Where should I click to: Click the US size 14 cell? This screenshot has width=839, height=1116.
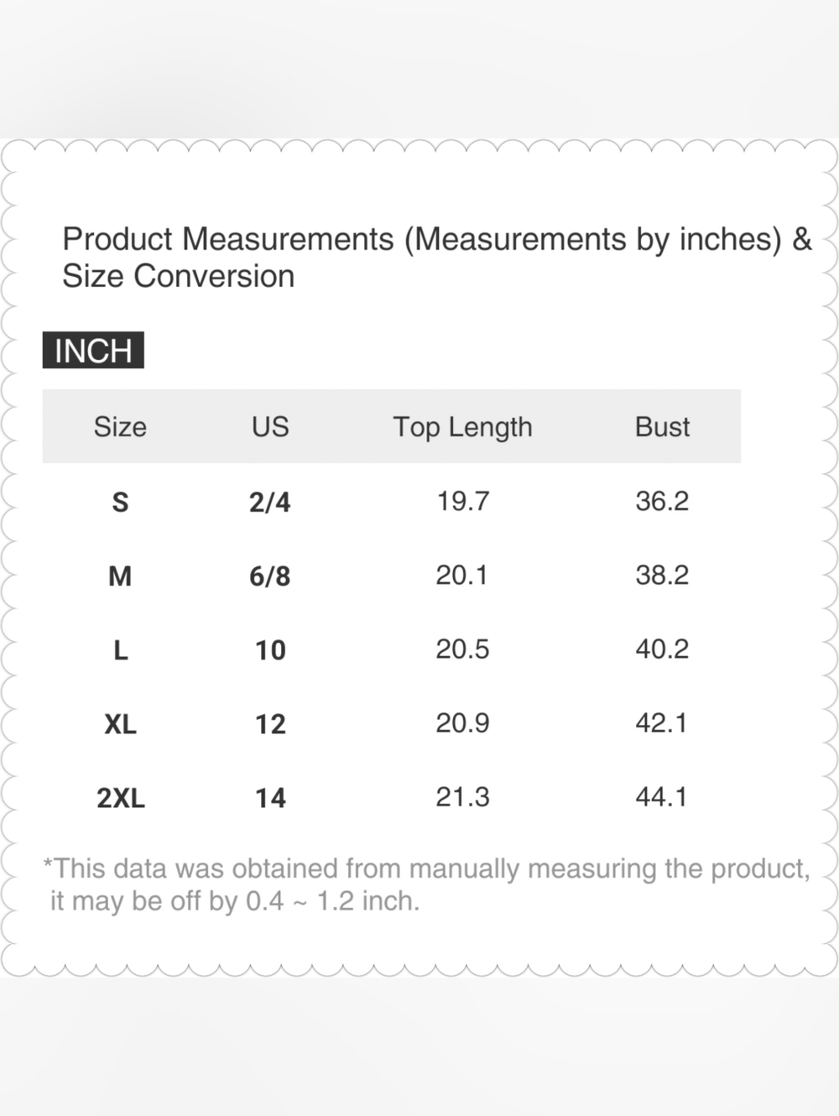(270, 797)
